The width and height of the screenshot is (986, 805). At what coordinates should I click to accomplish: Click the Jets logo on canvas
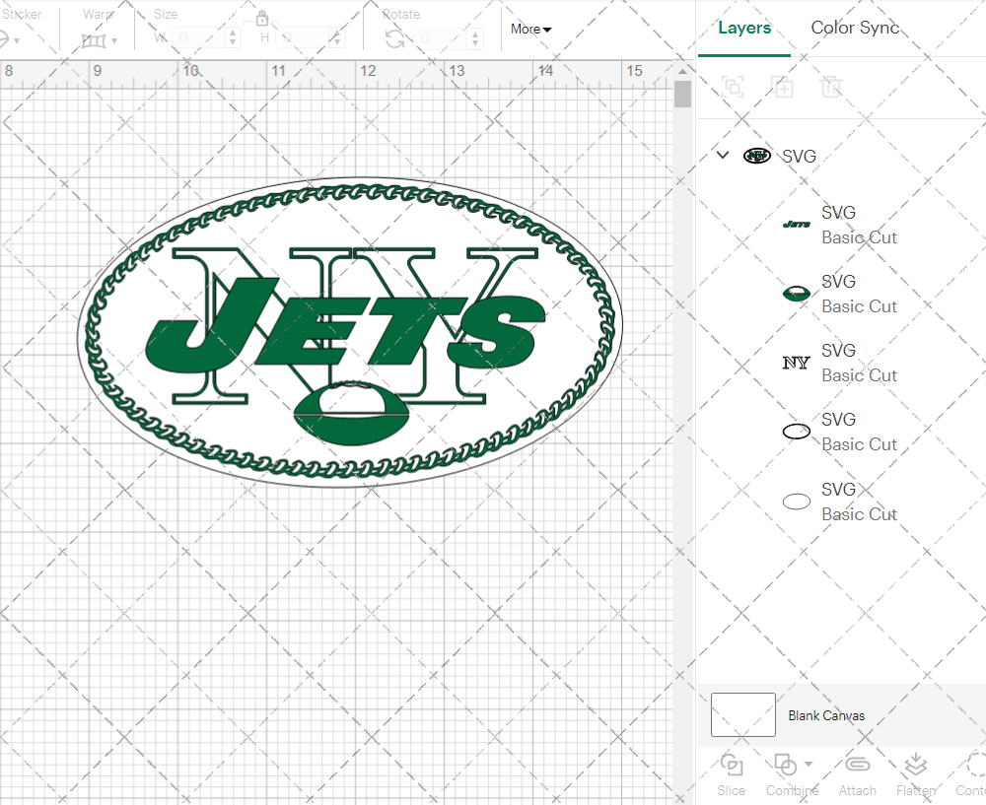[x=350, y=332]
